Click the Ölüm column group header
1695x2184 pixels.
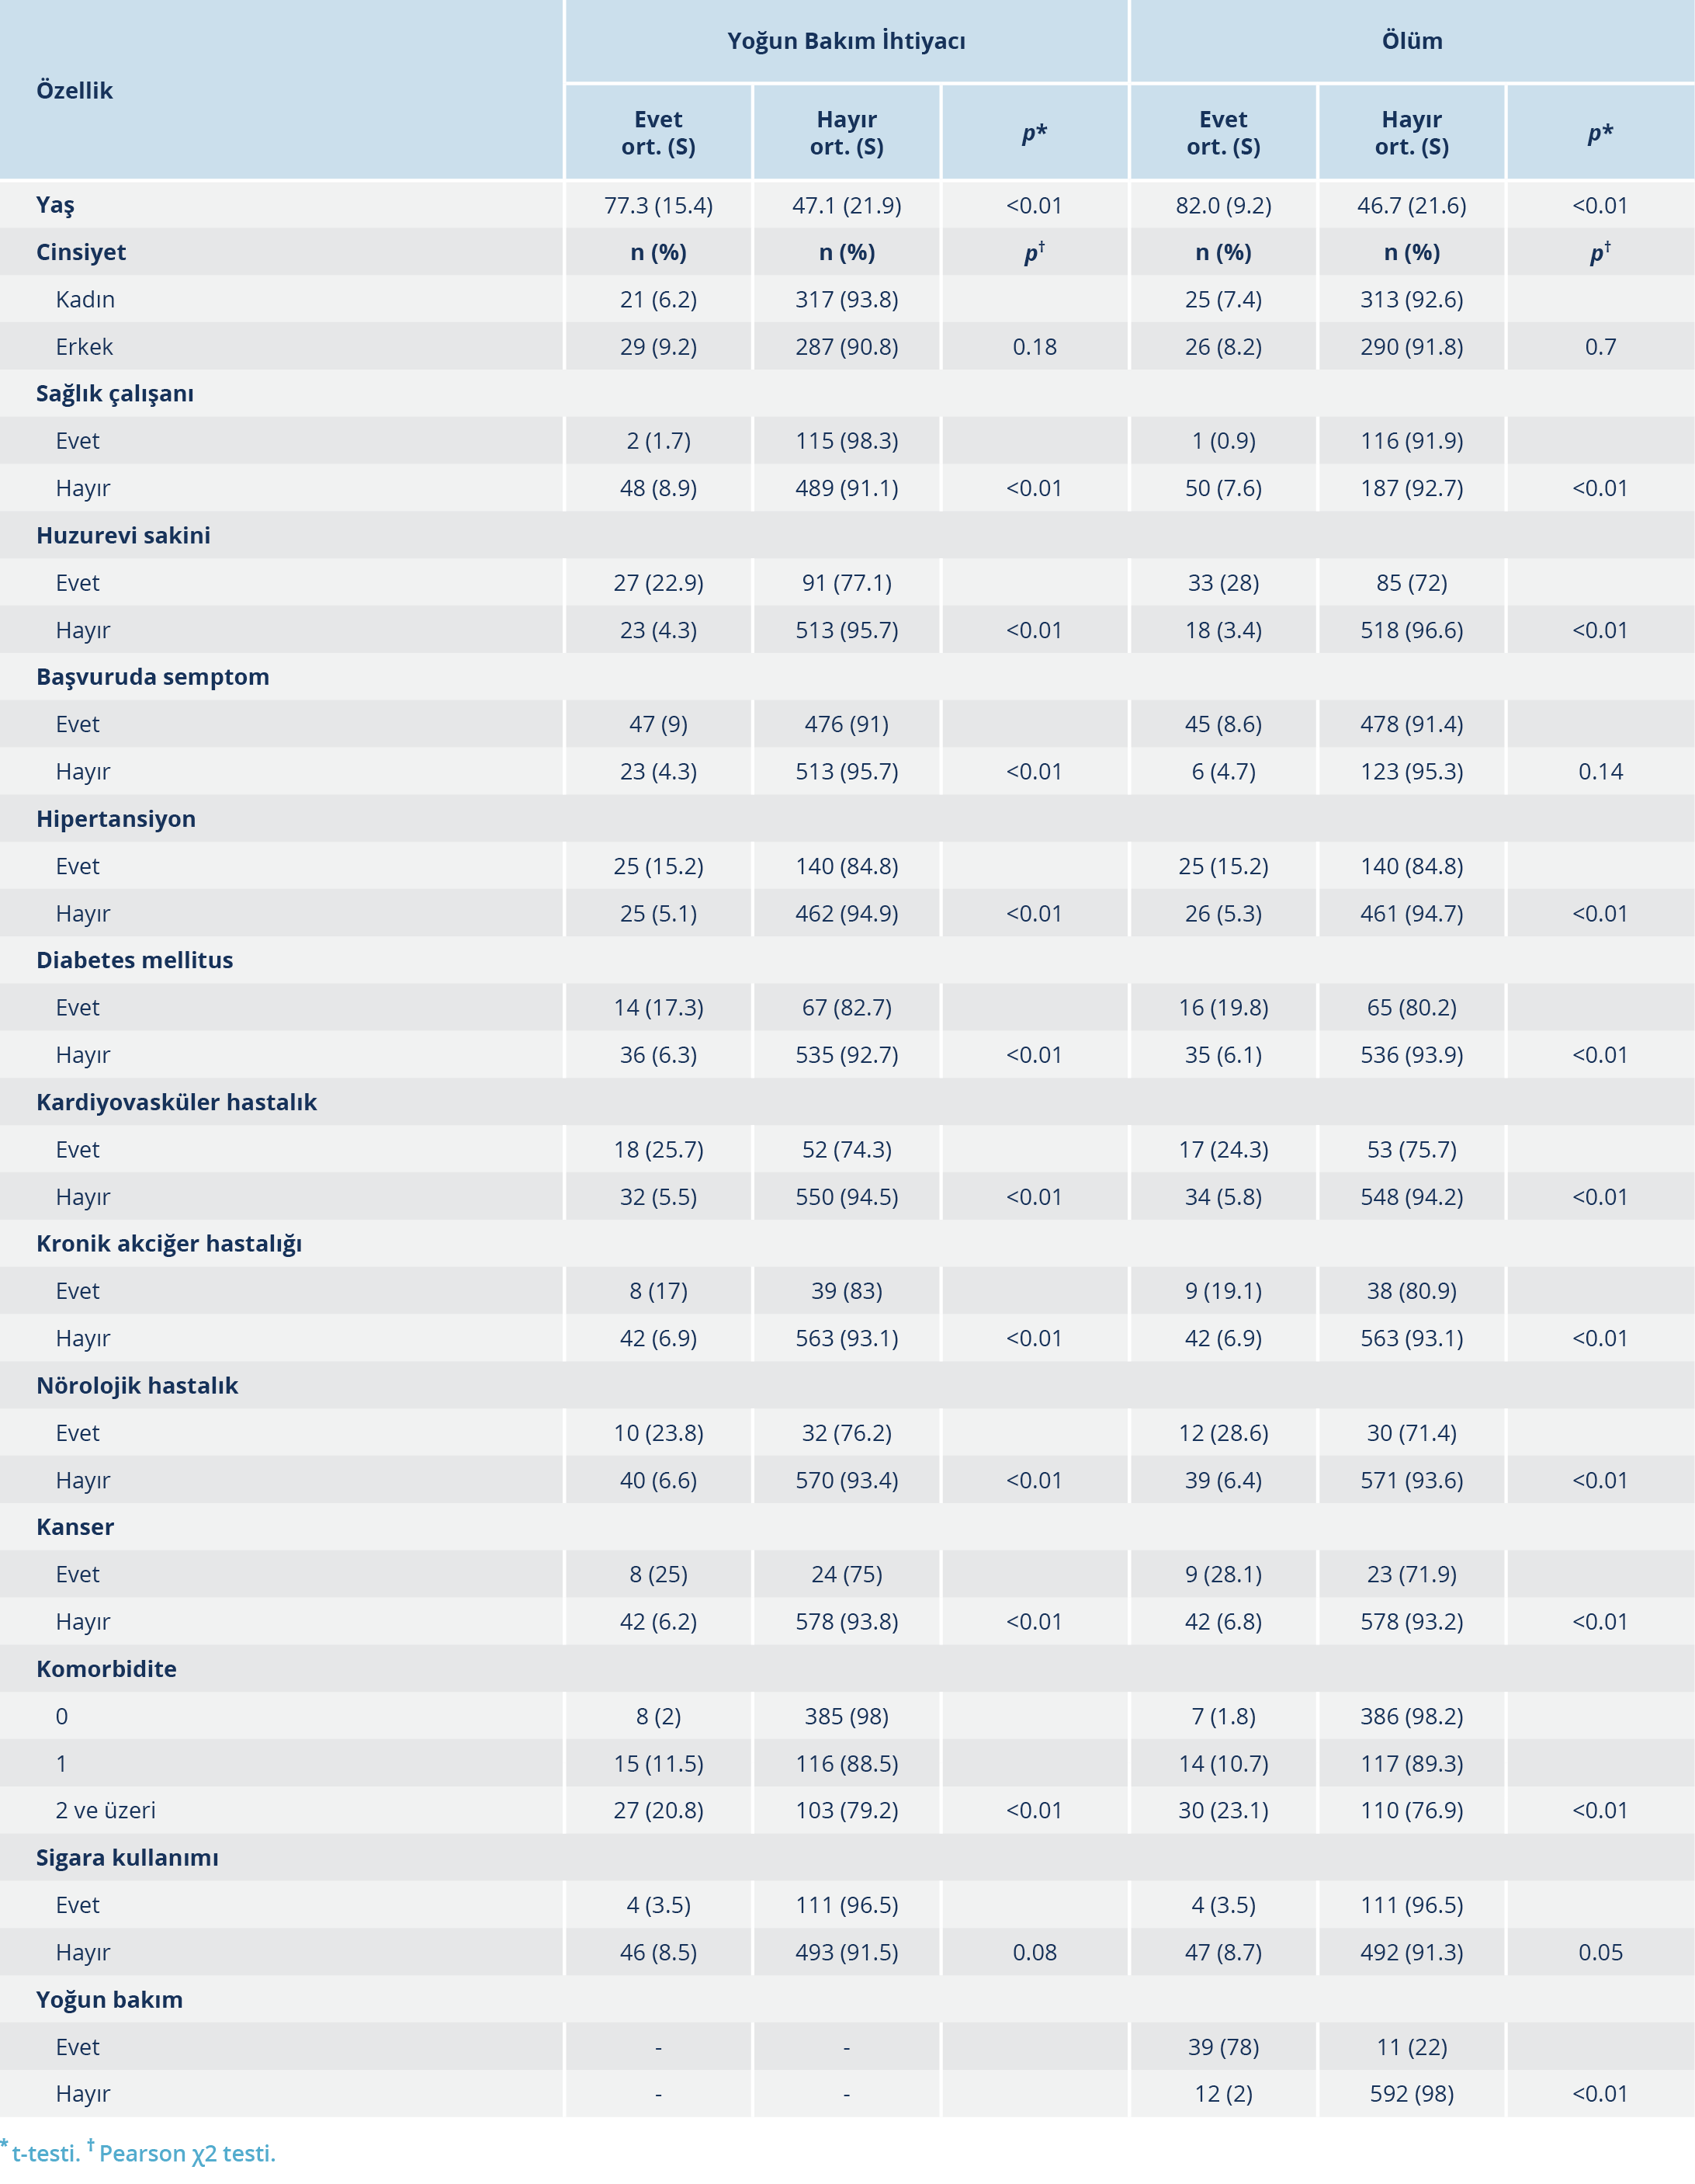1411,41
